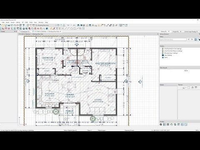
Task: Click the library settings gear icon
Action: 161,125
